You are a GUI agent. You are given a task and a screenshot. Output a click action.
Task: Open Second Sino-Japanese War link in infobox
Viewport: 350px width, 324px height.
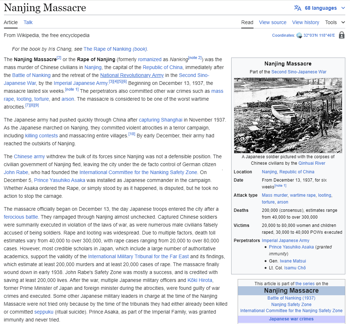299,72
